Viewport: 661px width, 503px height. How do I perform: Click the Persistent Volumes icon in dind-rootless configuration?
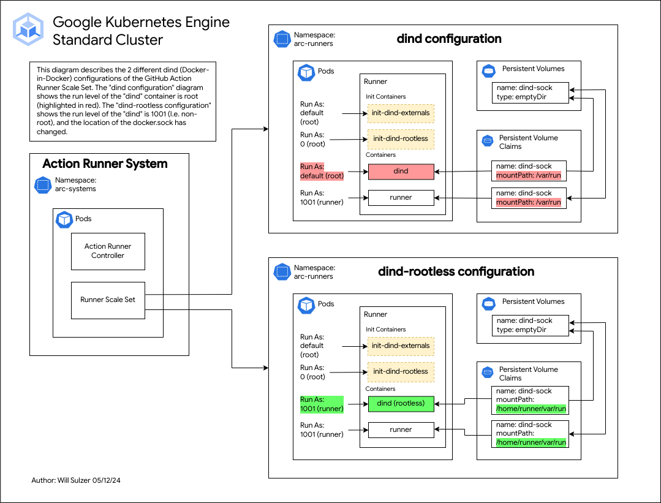[x=488, y=303]
